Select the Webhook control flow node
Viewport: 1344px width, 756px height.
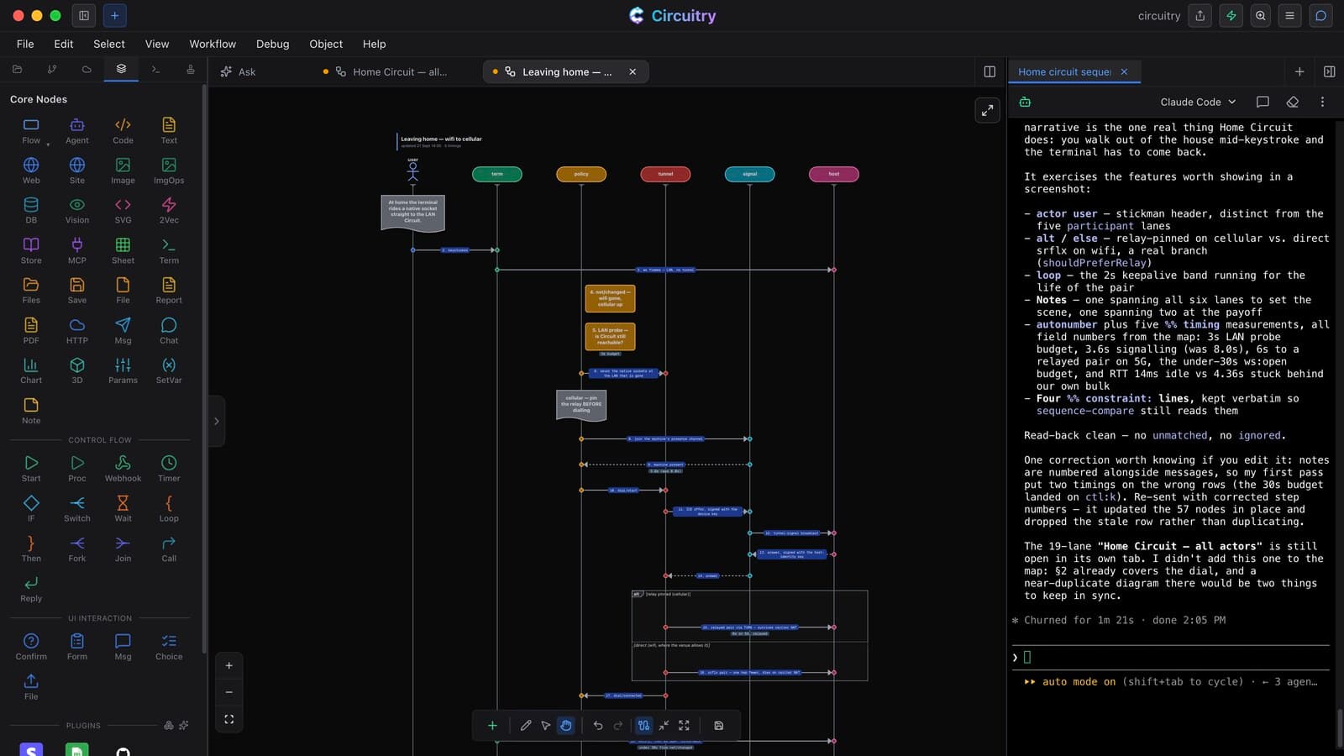click(x=123, y=468)
